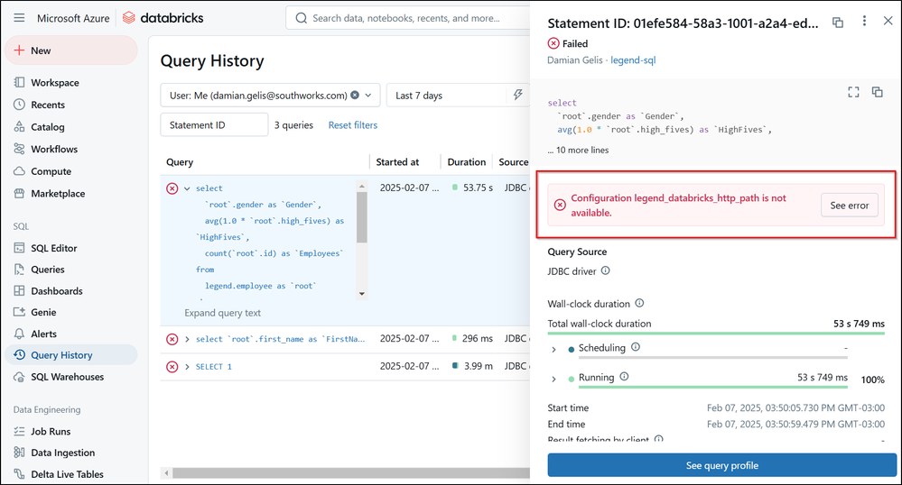Click the Wall-clock duration info icon
Image resolution: width=902 pixels, height=485 pixels.
point(639,303)
